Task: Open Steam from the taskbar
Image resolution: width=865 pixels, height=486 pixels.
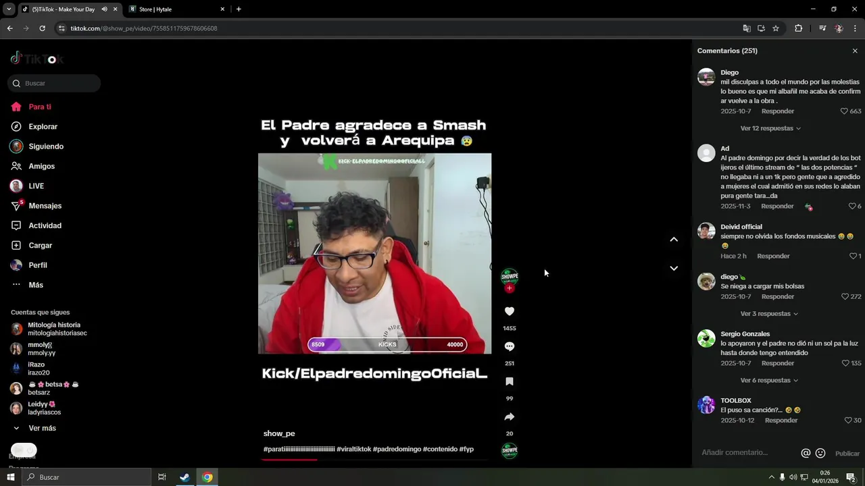Action: (184, 477)
